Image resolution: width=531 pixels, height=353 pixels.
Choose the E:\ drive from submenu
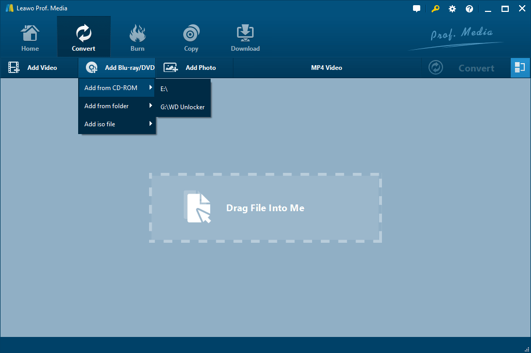[x=183, y=89]
